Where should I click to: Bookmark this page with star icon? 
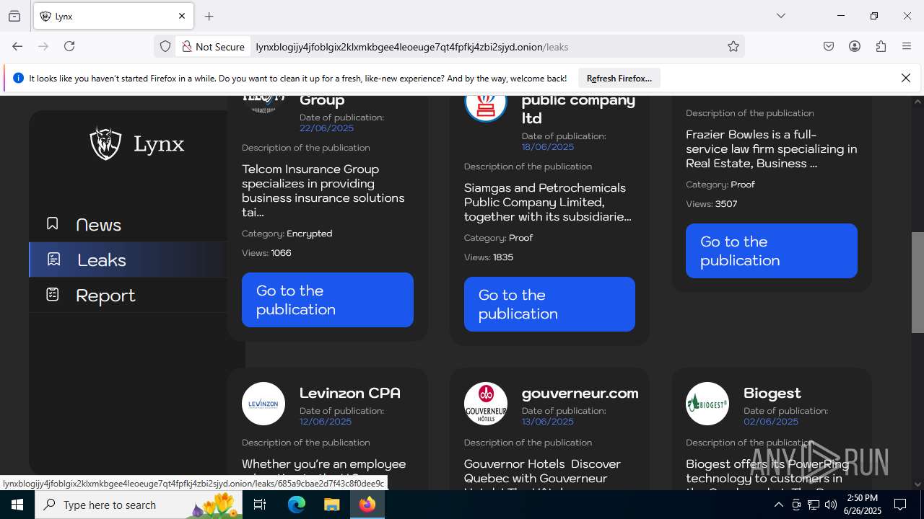pos(733,46)
